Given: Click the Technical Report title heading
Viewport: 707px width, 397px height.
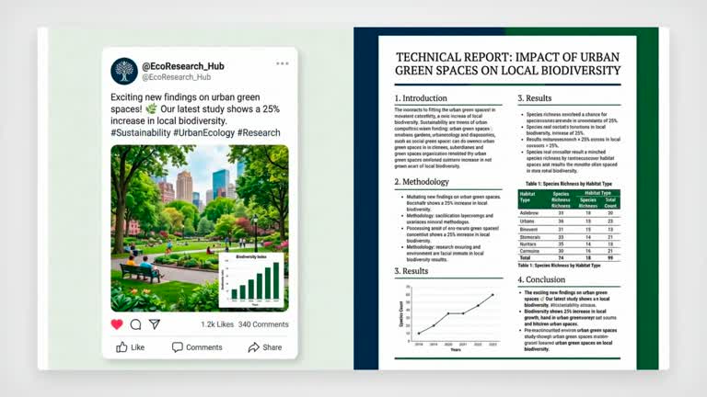Looking at the screenshot, I should [508, 64].
